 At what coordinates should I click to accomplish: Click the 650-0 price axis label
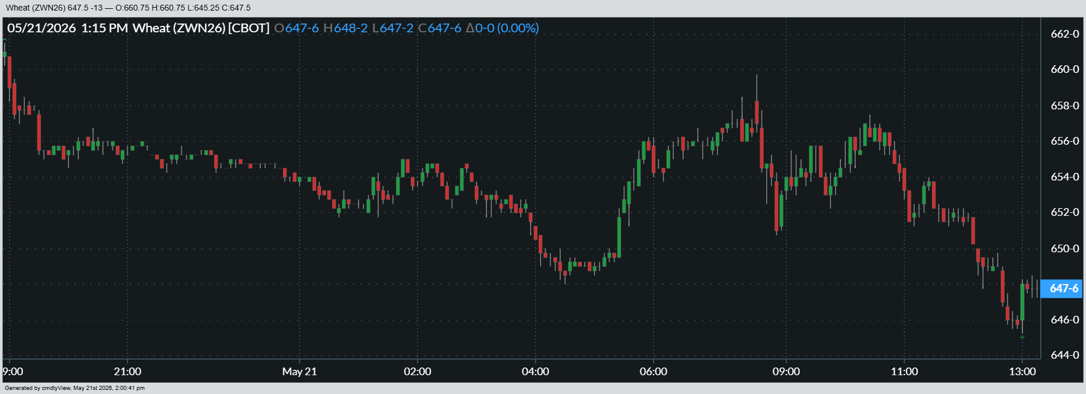[x=1065, y=249]
